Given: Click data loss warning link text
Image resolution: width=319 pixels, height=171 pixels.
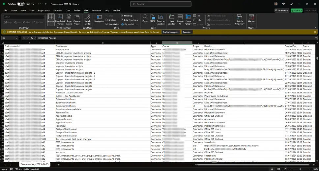Looking at the screenshot, I should coord(94,32).
